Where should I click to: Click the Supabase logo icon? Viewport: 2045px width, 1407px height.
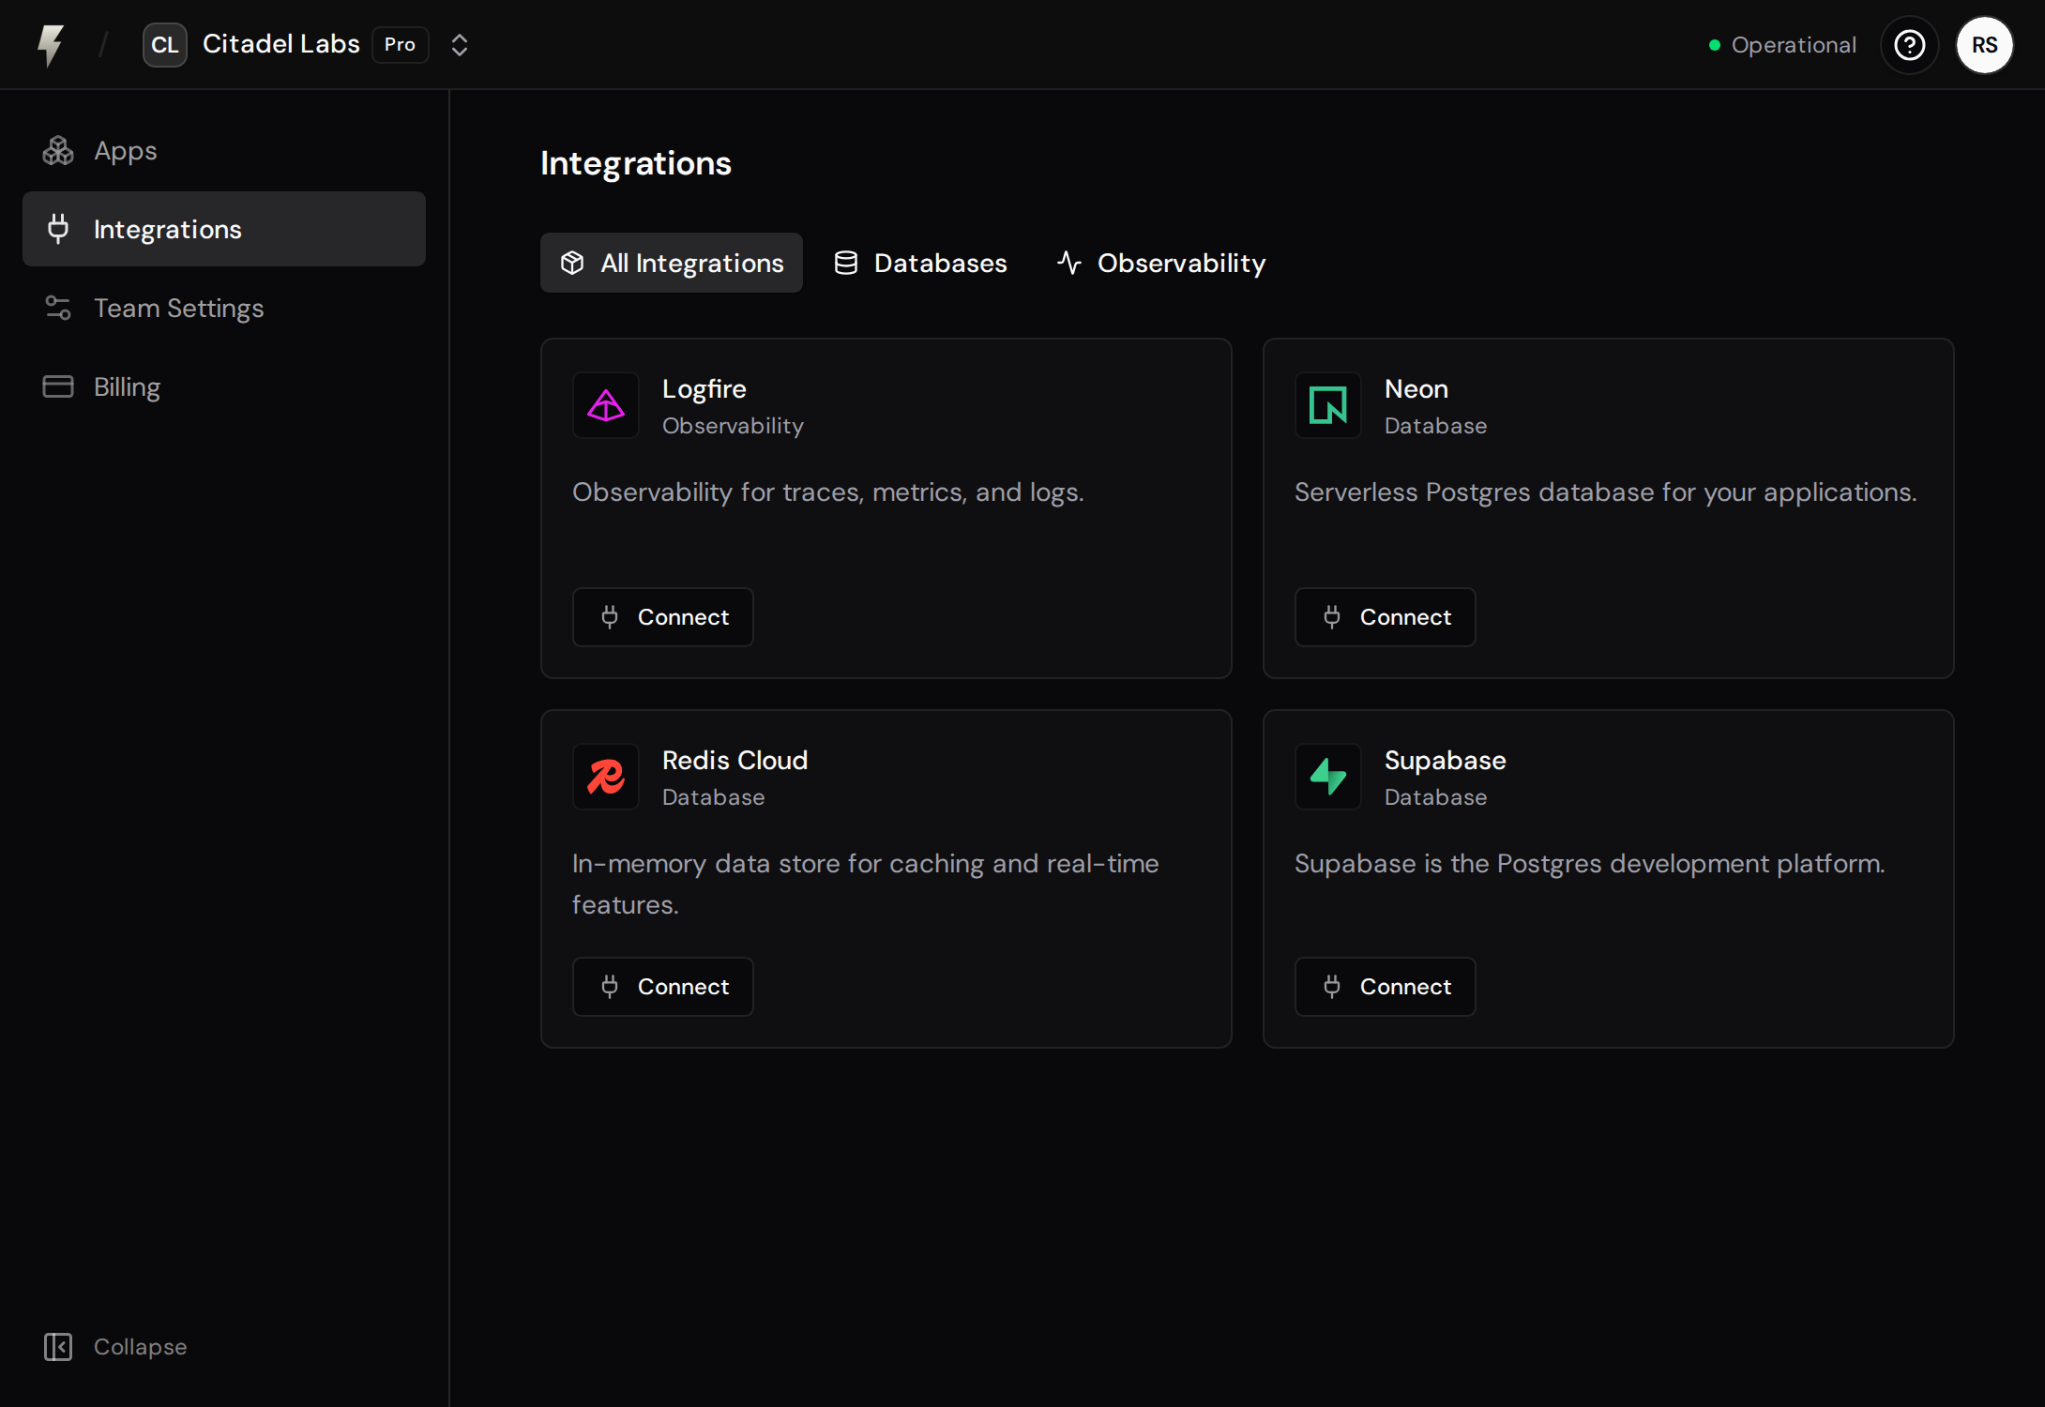click(x=1328, y=777)
